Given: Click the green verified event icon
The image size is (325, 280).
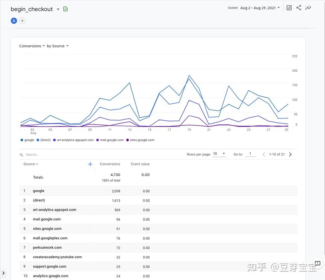Looking at the screenshot, I should [65, 9].
